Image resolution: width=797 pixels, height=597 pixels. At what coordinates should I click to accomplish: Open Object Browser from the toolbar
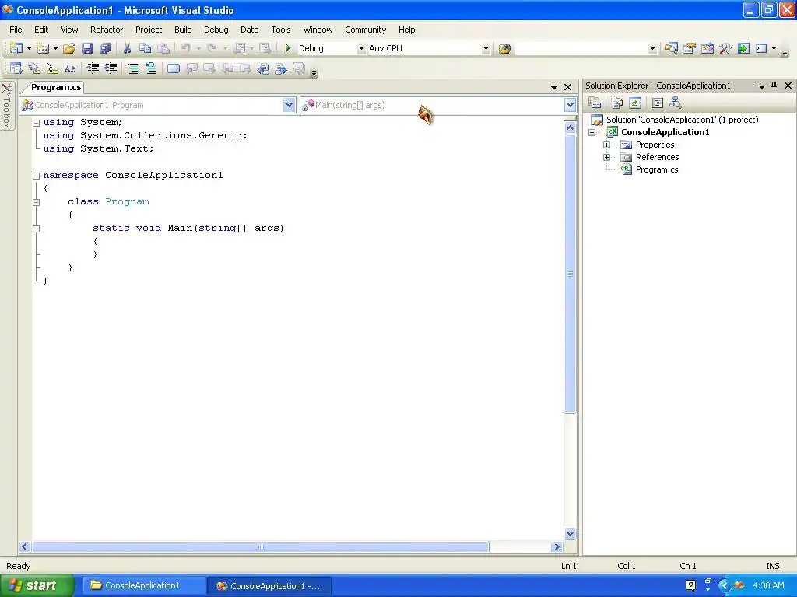(707, 49)
